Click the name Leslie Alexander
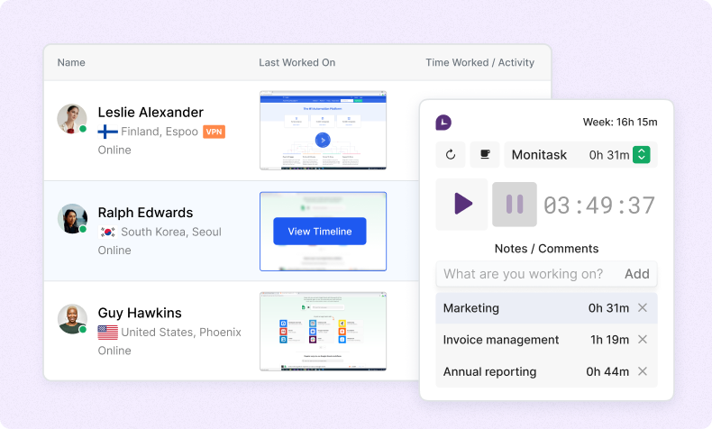 point(151,112)
